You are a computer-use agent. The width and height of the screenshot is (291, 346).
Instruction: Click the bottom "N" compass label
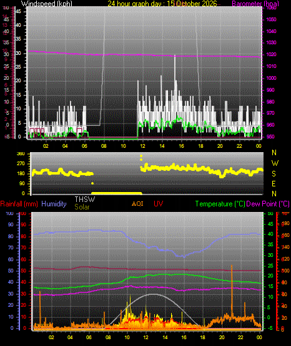click(x=274, y=193)
